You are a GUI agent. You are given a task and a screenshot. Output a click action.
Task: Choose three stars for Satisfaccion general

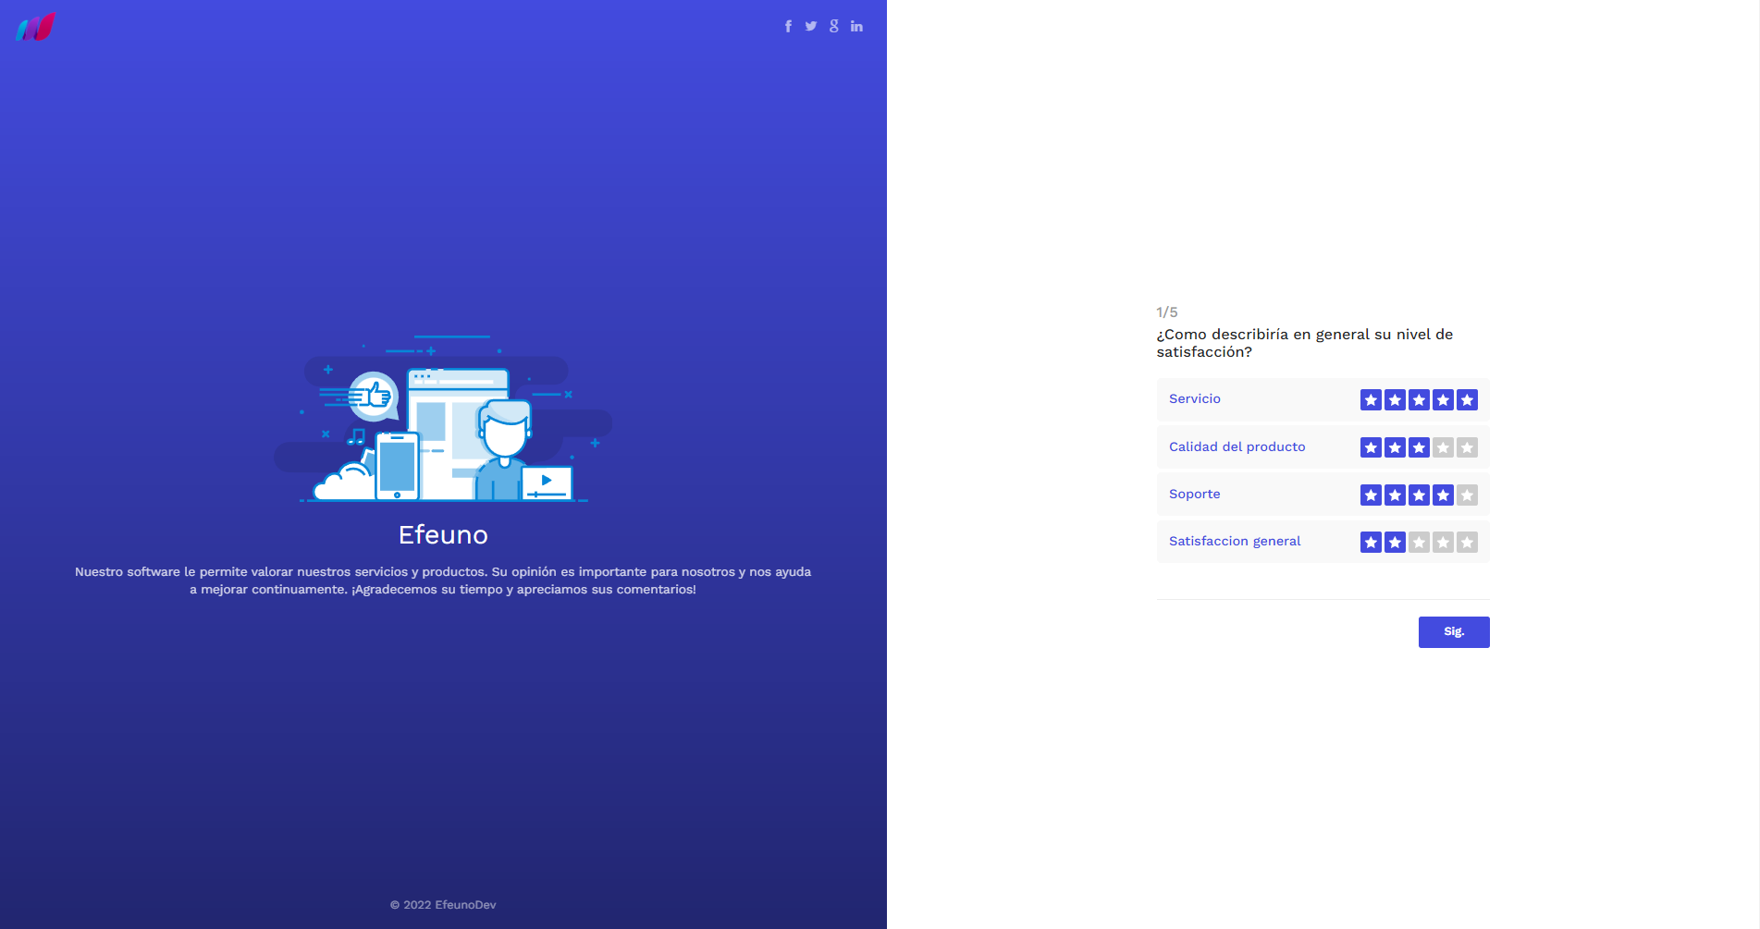[x=1419, y=543]
